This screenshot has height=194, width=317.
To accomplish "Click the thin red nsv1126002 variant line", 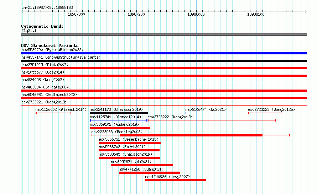I will click(x=53, y=113).
